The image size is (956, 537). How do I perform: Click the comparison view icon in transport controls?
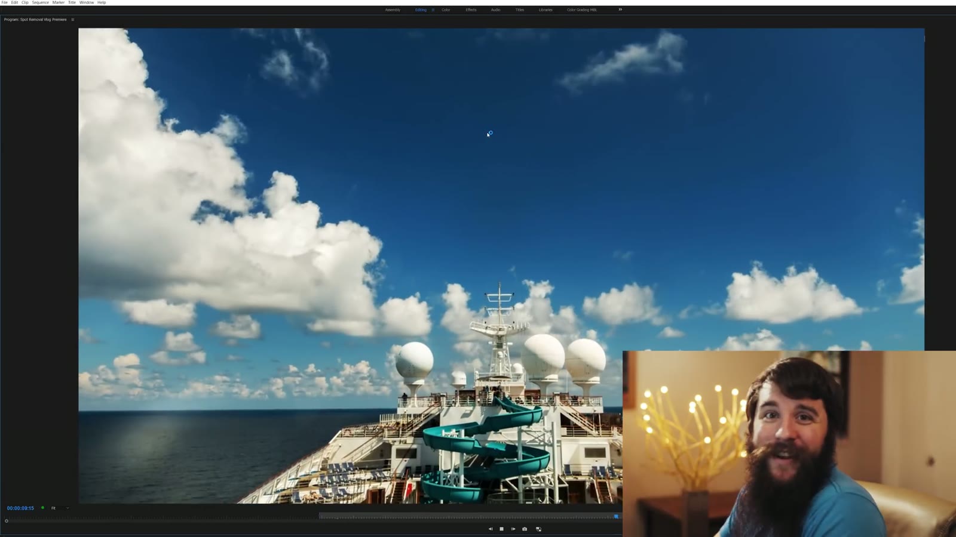538,529
